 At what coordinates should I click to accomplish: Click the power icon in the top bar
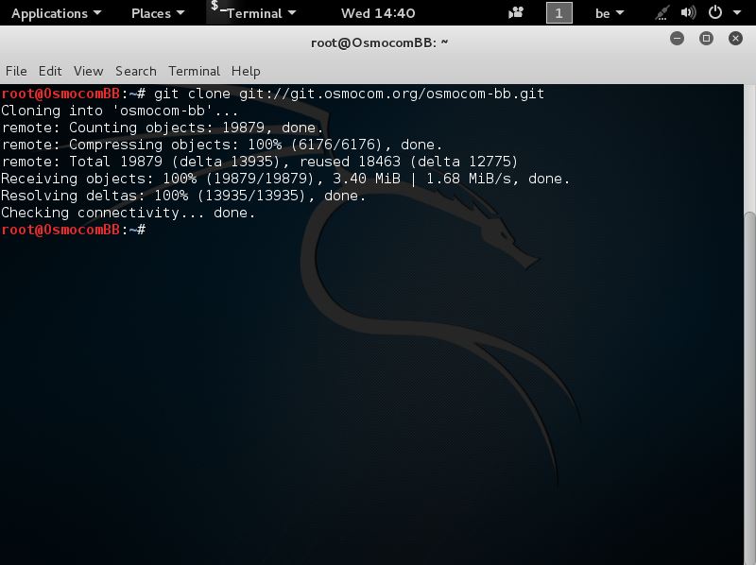pos(715,12)
